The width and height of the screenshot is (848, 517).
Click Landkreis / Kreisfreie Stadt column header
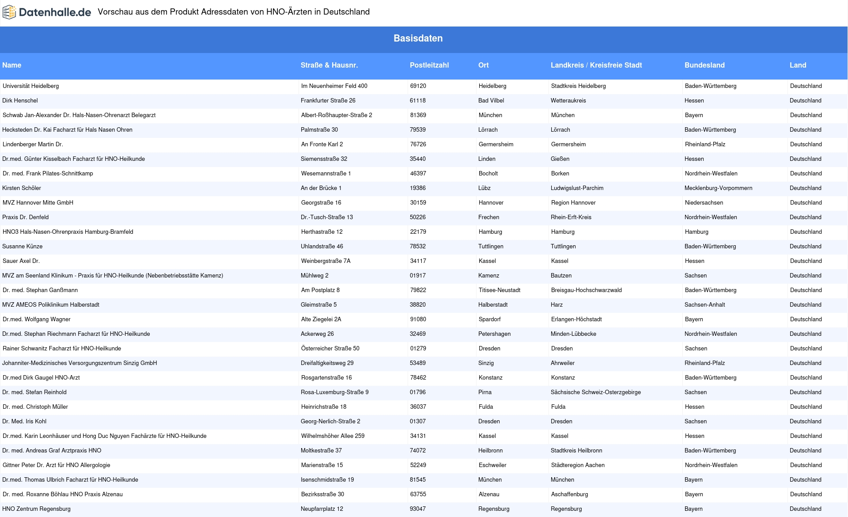[596, 65]
